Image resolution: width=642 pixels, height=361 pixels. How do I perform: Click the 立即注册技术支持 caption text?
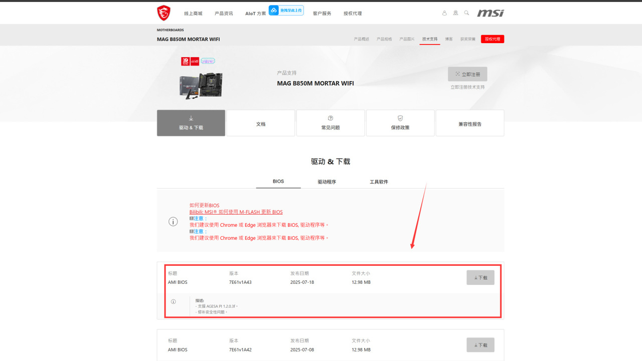pyautogui.click(x=467, y=87)
